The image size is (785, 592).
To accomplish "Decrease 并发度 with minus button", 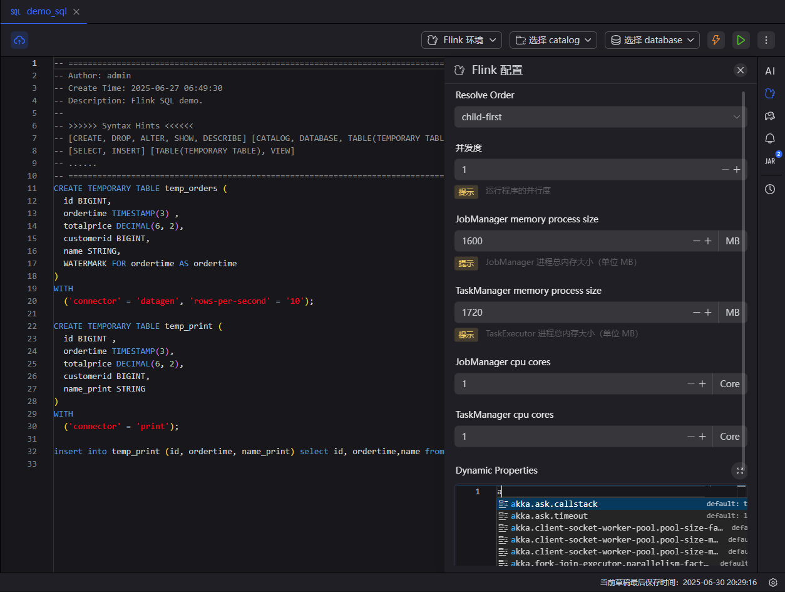I will (726, 170).
